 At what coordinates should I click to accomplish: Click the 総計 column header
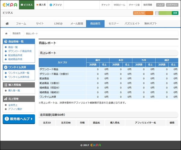[x=167, y=60]
